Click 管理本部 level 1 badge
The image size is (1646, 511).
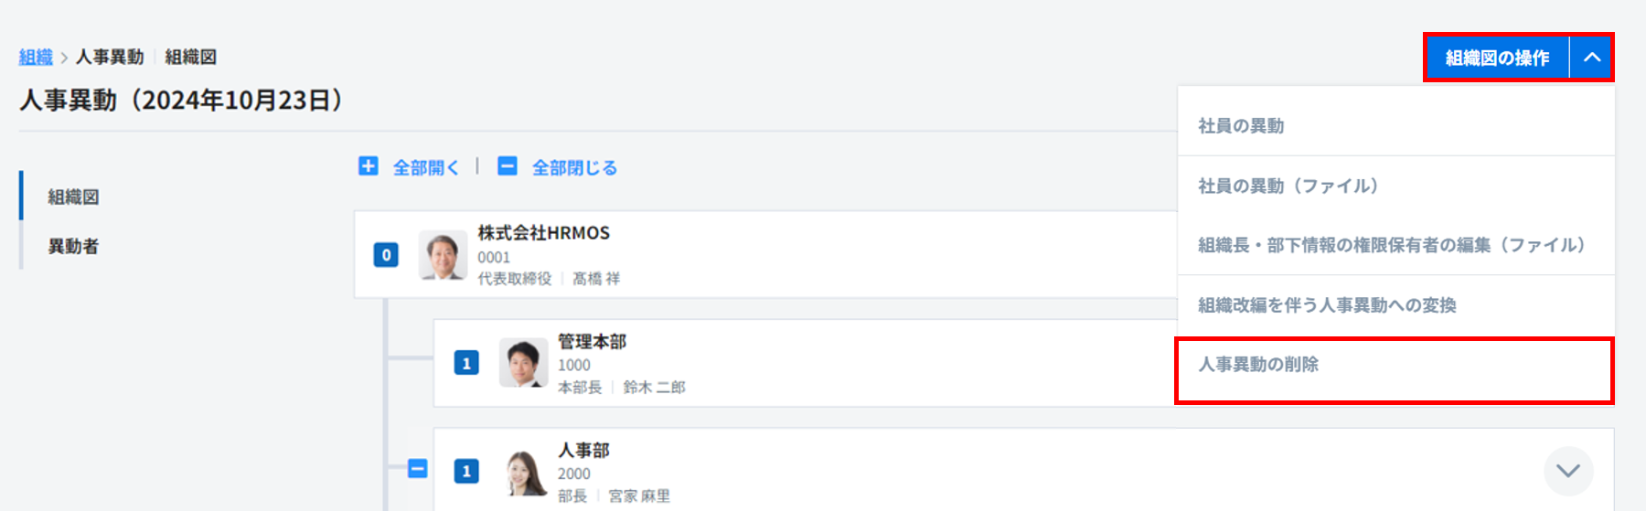pos(466,363)
